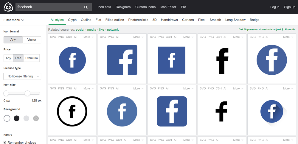Image resolution: width=298 pixels, height=144 pixels.
Task: Open More dropdown on outlined circle icon card
Action: tap(89, 88)
